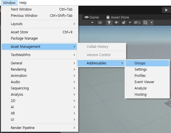This screenshot has width=171, height=133.
Task: Expand the Render Pipeline submenu
Action: pos(40,128)
